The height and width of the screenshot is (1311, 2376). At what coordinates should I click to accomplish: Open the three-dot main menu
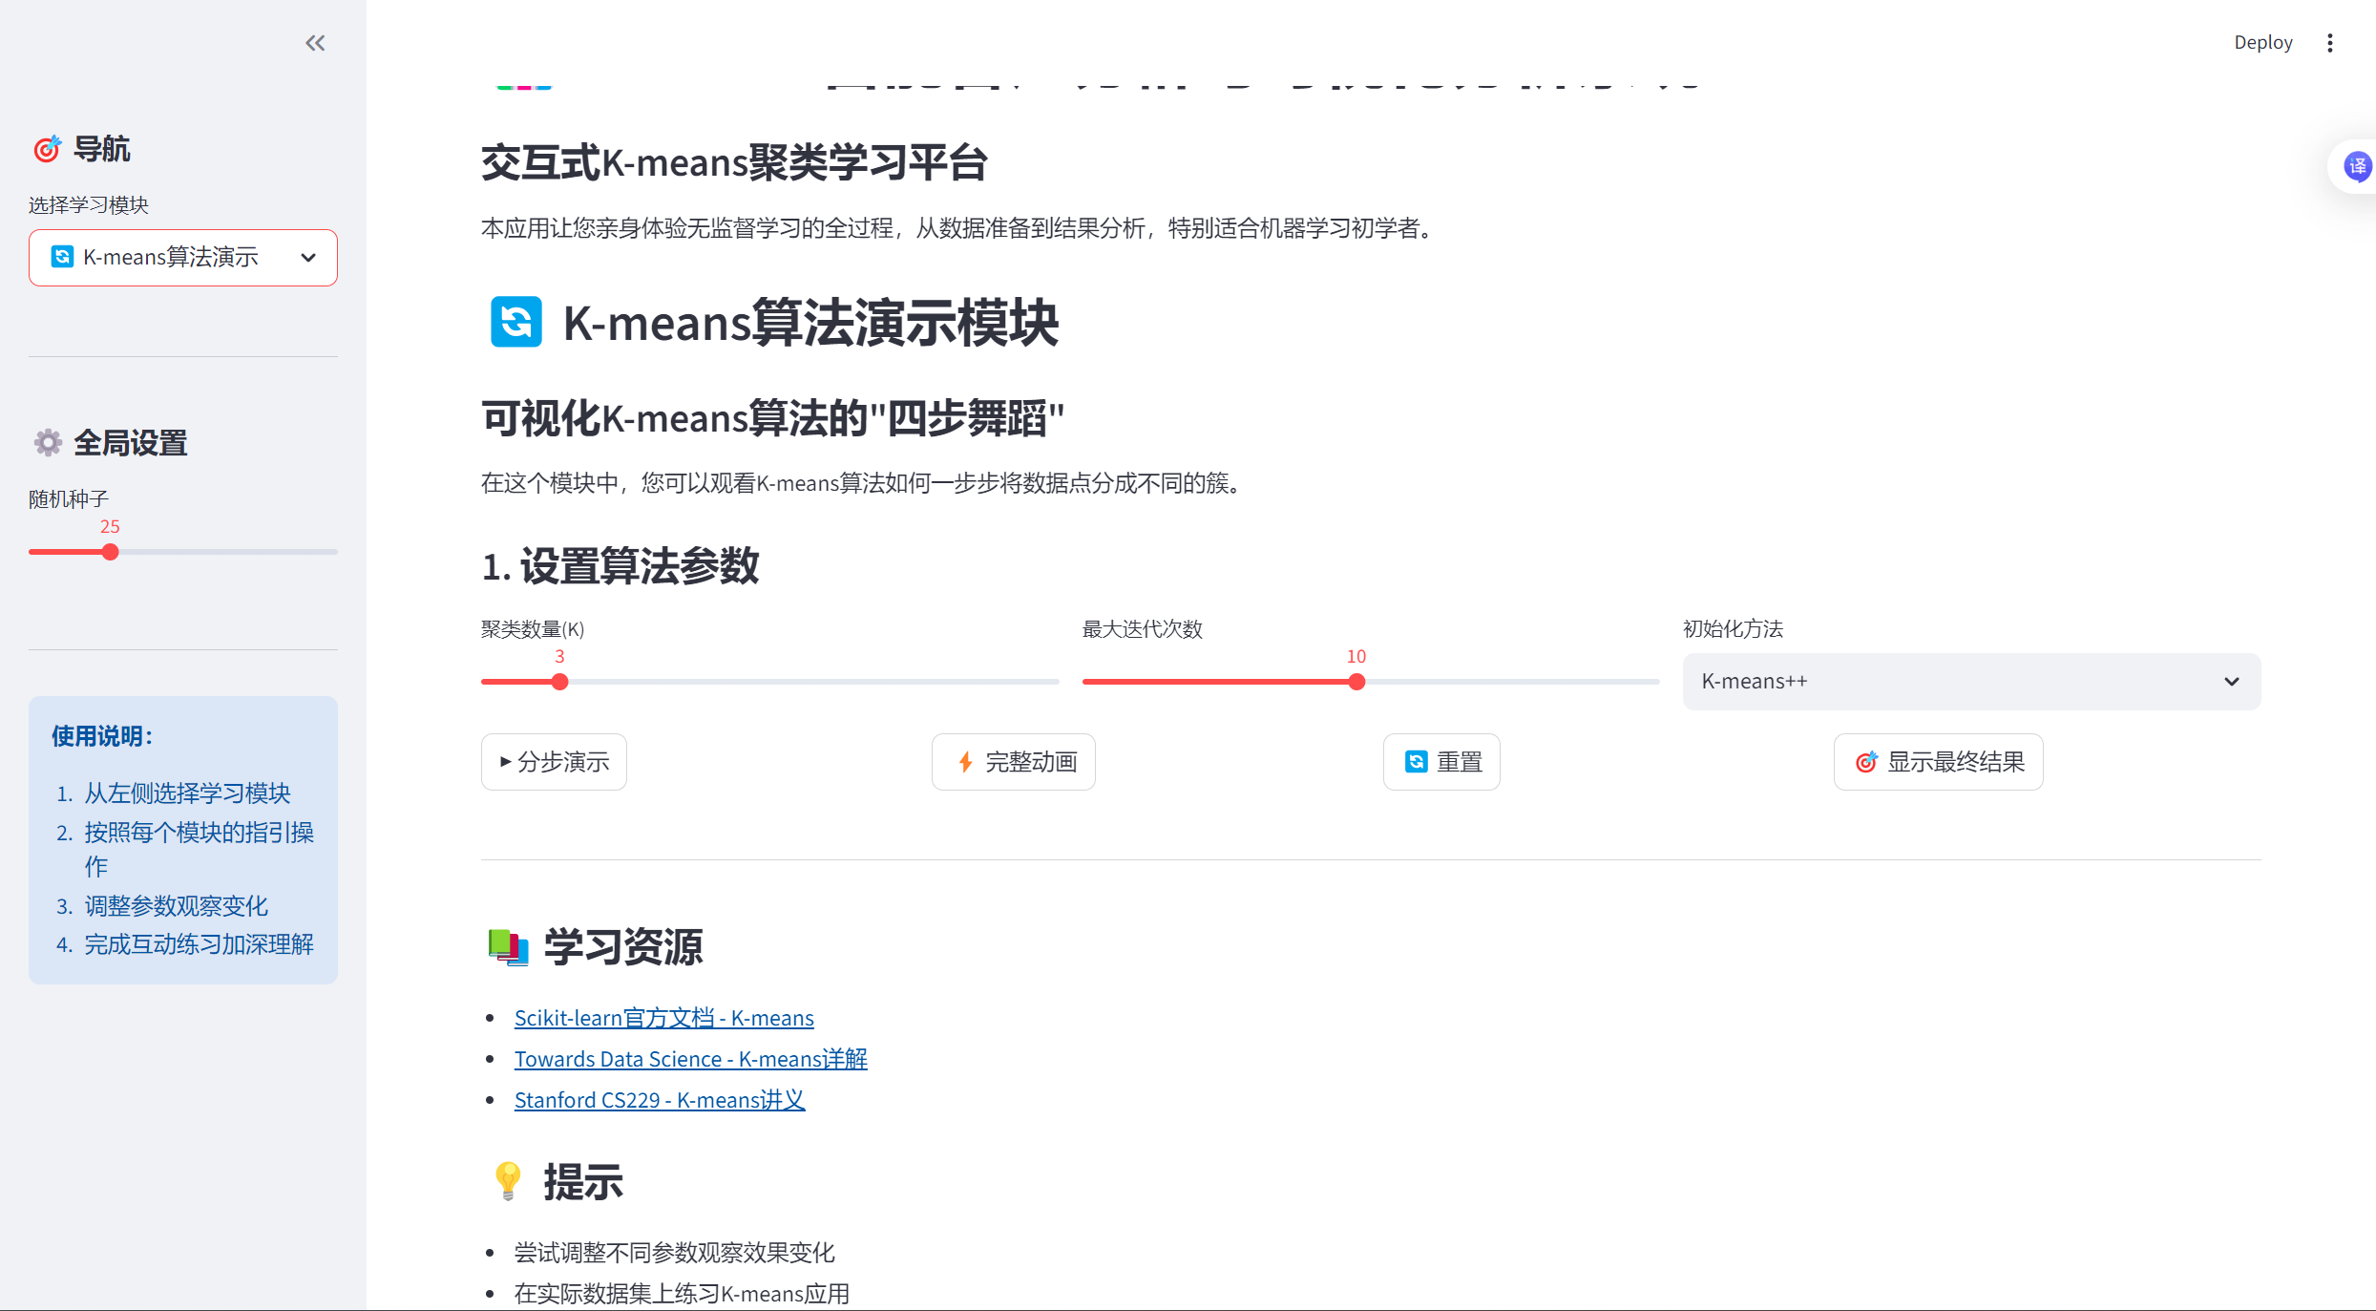pos(2329,43)
